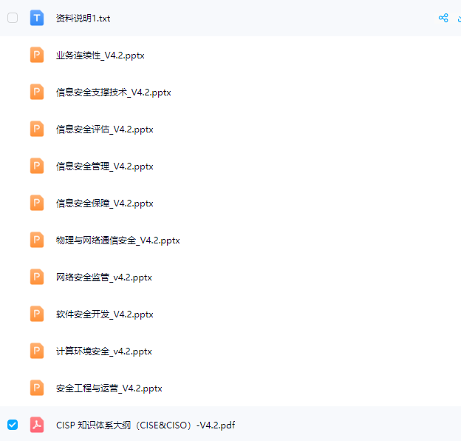
Task: Open 软件安全开发_V4.2.pptx file
Action: click(x=105, y=314)
